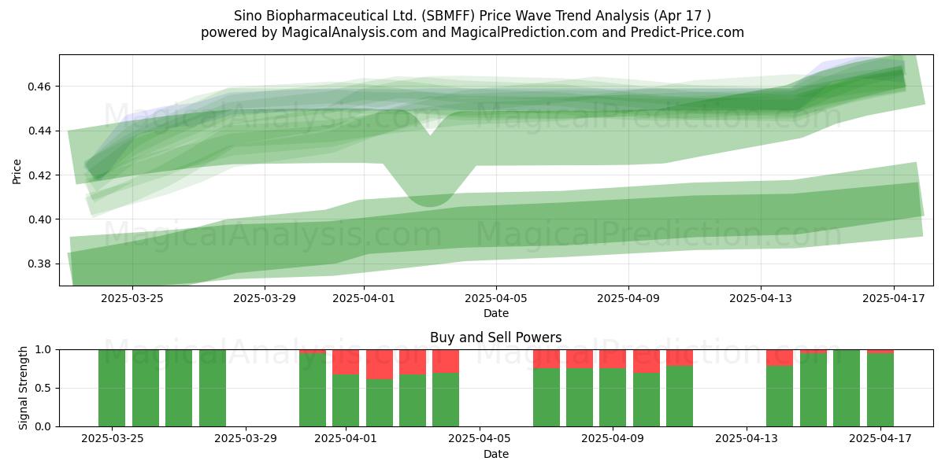The width and height of the screenshot is (945, 472).
Task: Click the 'Date' label under the price chart
Action: coord(496,313)
